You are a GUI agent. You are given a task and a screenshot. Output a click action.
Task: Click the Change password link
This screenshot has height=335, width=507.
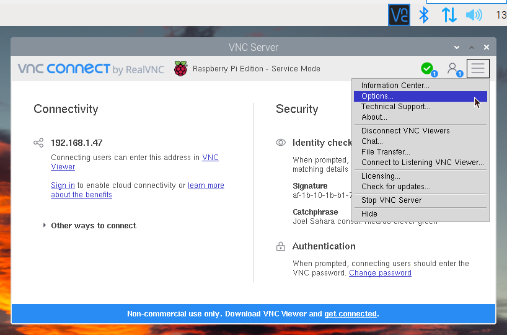tap(380, 273)
